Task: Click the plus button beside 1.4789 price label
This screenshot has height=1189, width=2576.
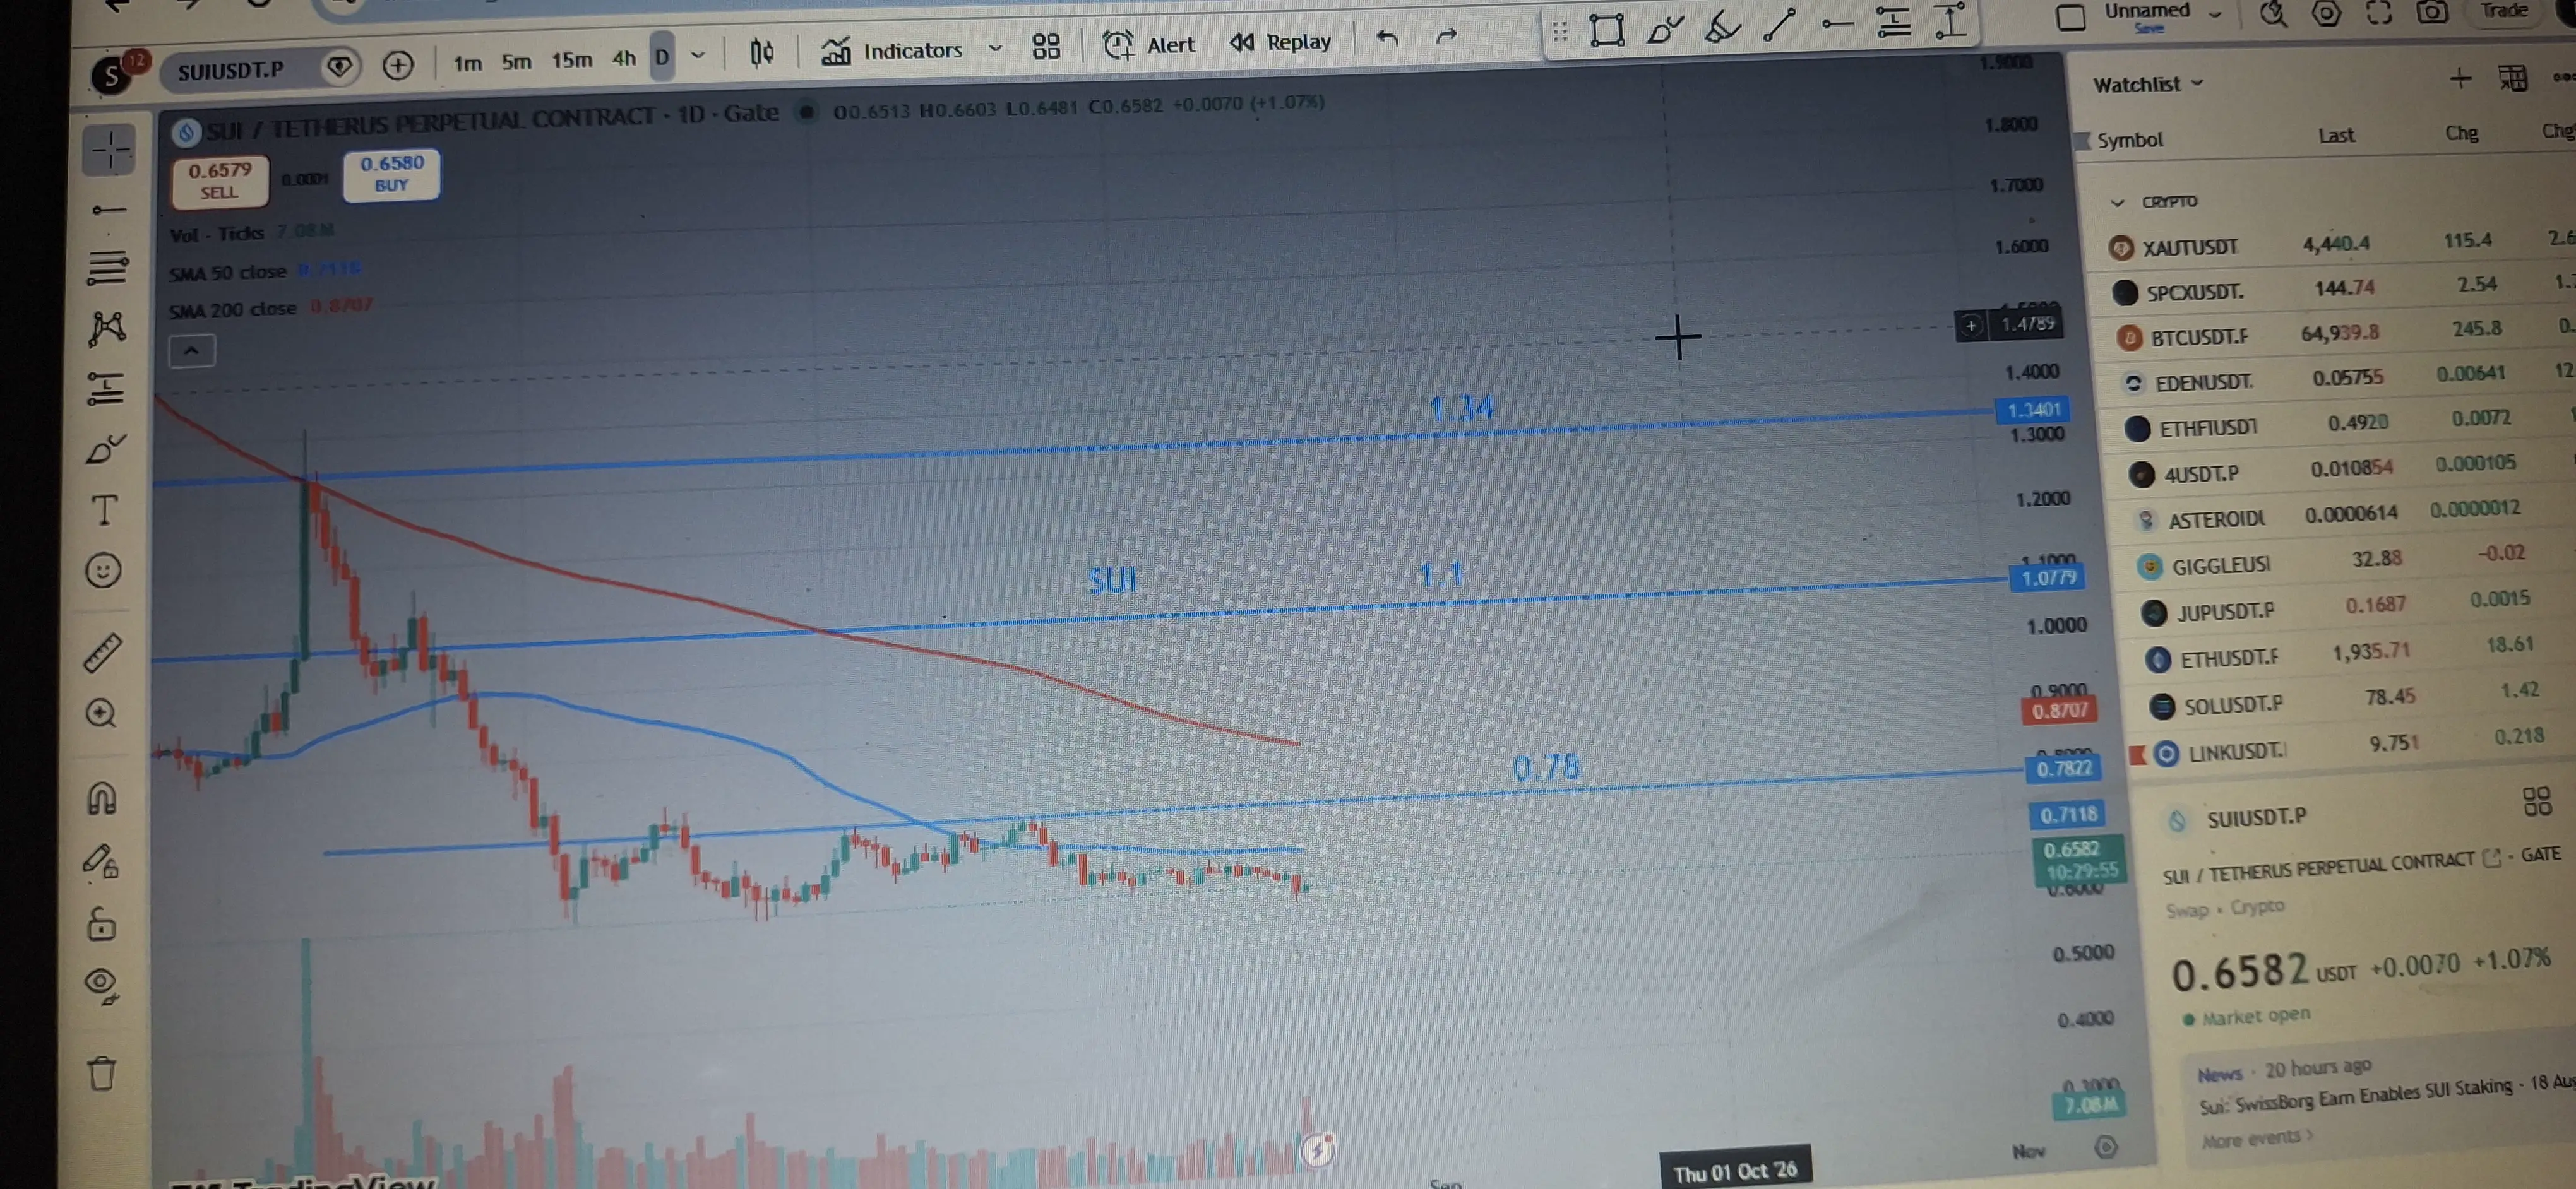Action: tap(1970, 325)
